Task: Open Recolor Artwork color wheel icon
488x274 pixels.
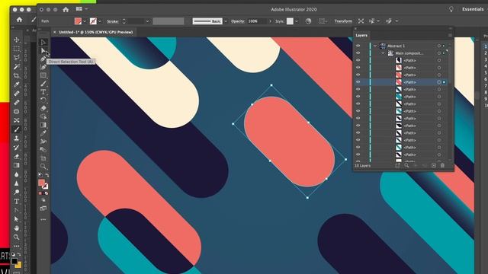Action: (x=308, y=21)
